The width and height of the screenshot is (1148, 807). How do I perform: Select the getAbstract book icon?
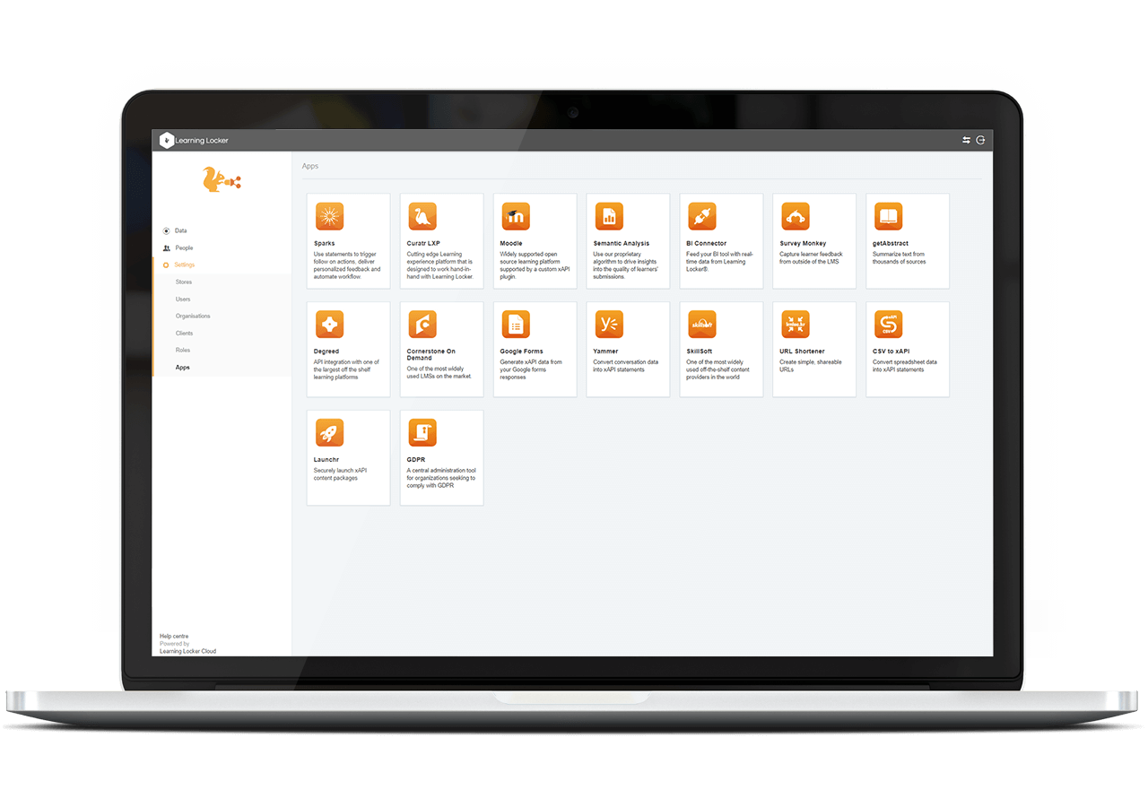pos(889,216)
